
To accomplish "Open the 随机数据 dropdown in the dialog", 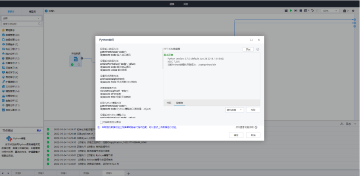I will point(234,110).
